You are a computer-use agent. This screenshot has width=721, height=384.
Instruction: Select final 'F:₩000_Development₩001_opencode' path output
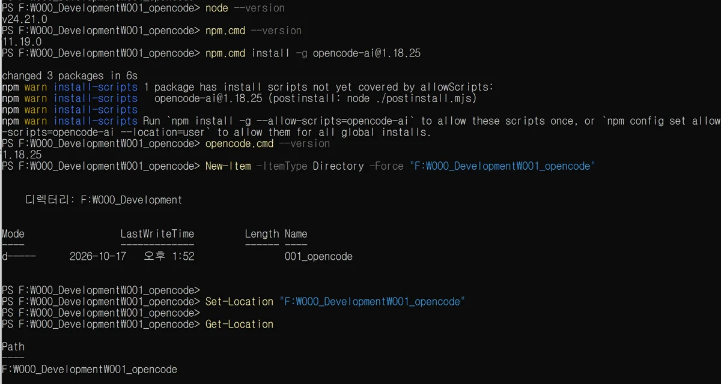pyautogui.click(x=90, y=370)
